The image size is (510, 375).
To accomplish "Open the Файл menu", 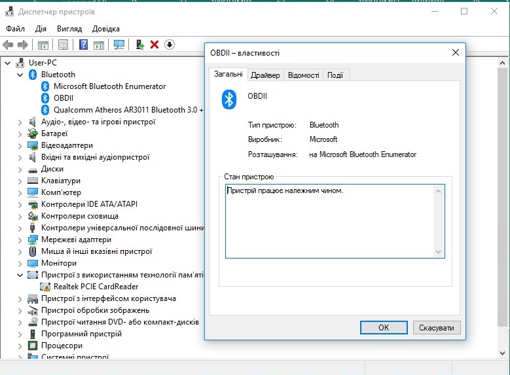I will click(x=15, y=29).
